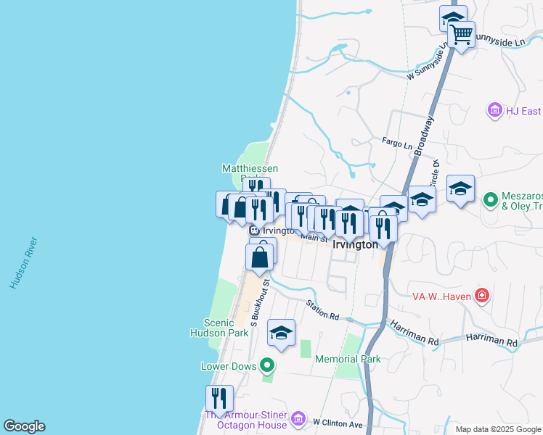This screenshot has width=543, height=435.
Task: Click the Memorial Park label
Action: (x=348, y=360)
